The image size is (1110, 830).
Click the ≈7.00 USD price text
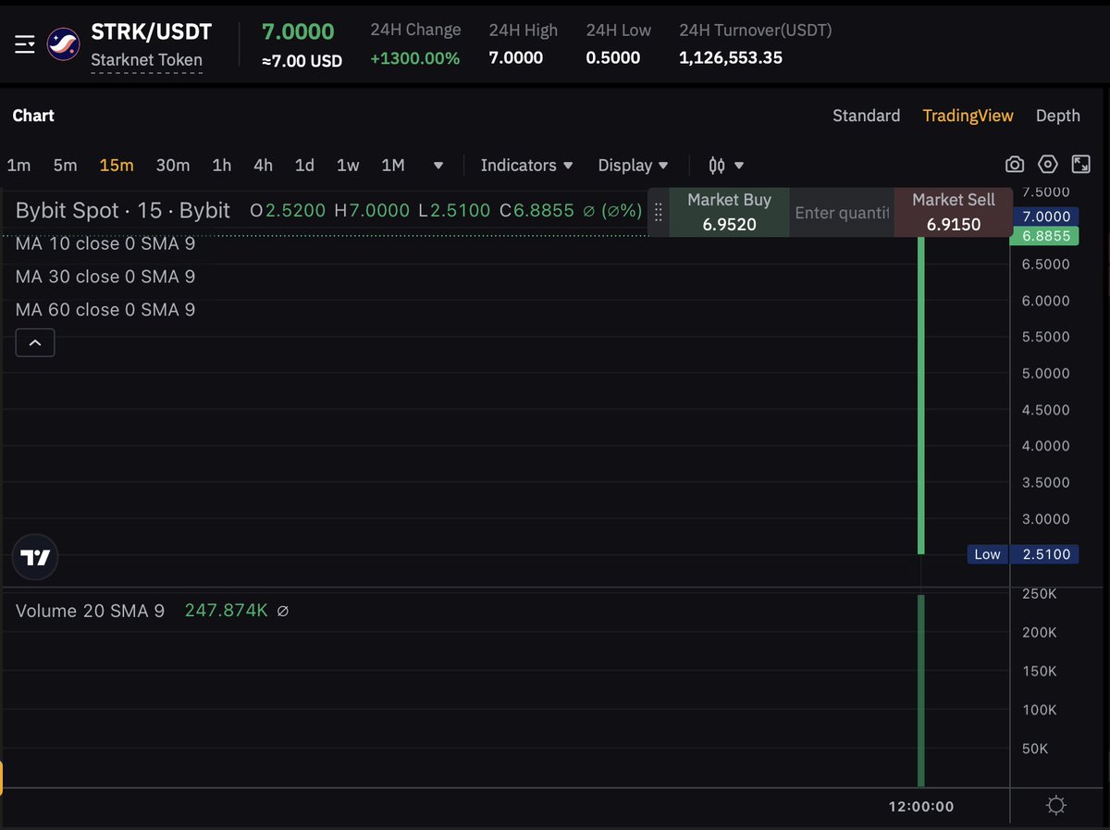pos(302,61)
